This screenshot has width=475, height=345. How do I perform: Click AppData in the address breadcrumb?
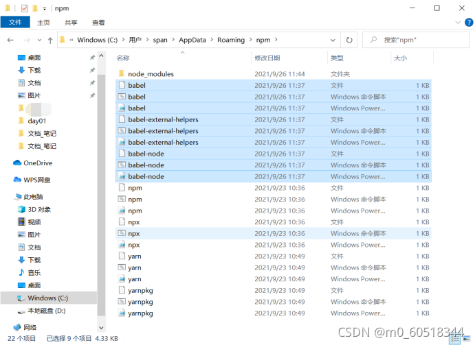(x=192, y=40)
